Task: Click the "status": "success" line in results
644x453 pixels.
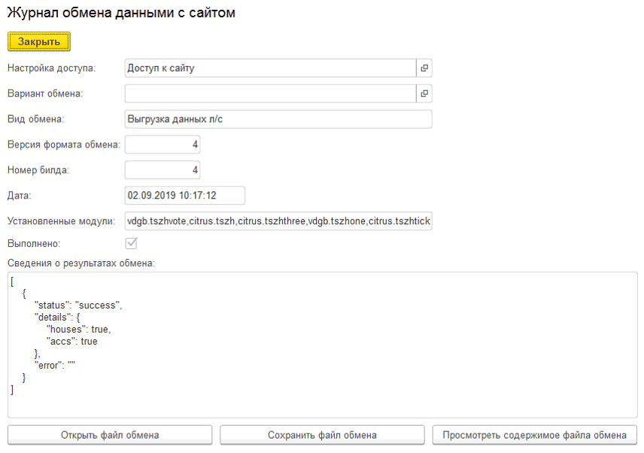Action: coord(78,306)
